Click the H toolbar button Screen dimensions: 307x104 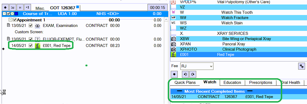(x=20, y=8)
